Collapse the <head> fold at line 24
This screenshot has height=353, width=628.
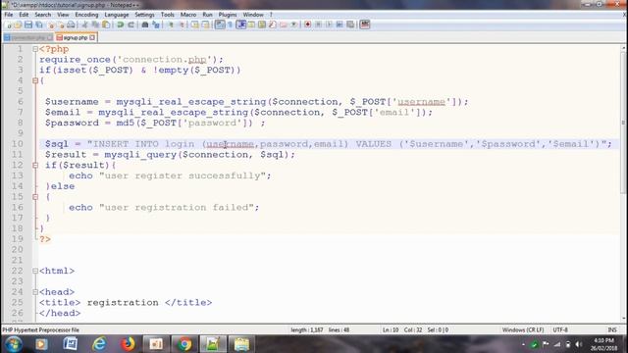[35, 292]
